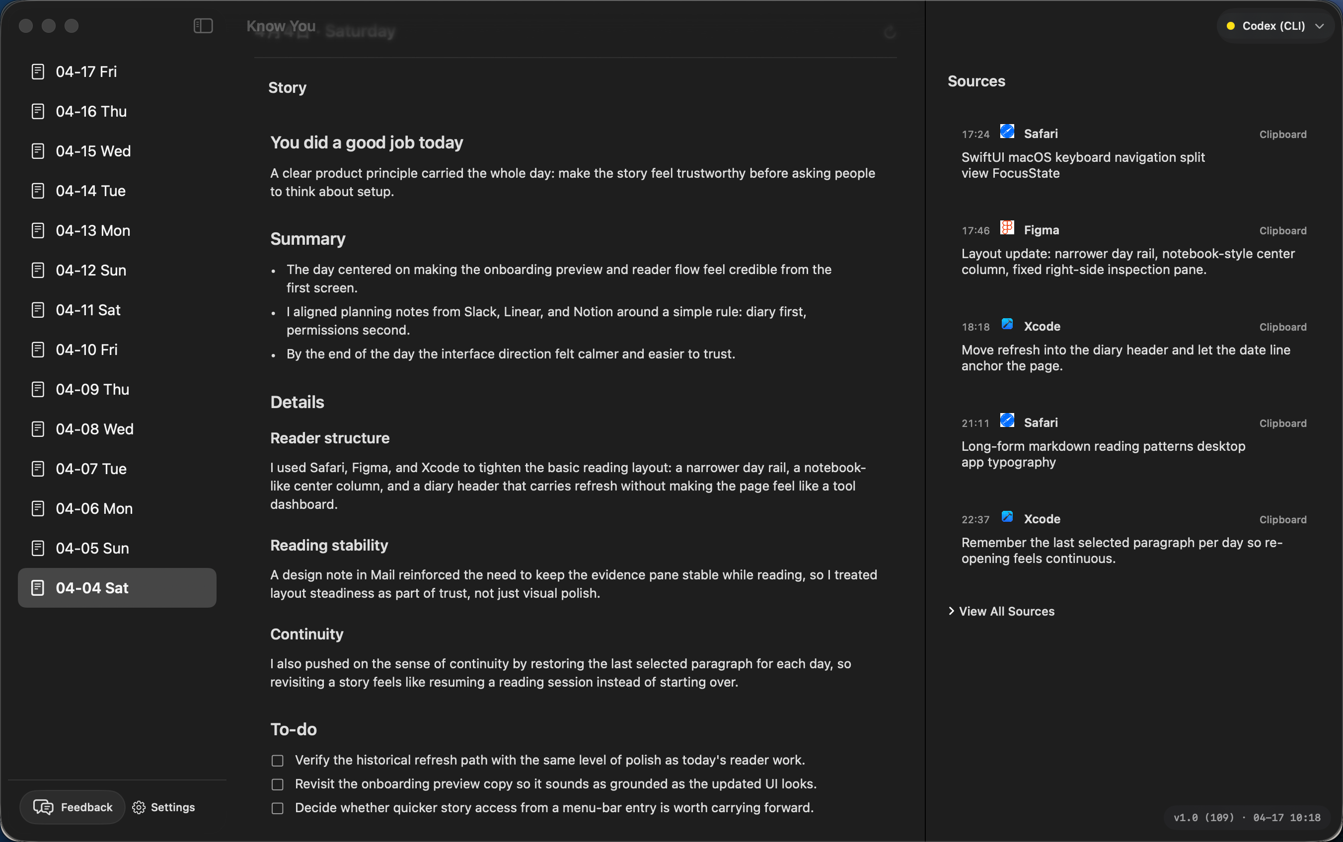
Task: Click the note icon beside 04-17 Fri
Action: (37, 70)
